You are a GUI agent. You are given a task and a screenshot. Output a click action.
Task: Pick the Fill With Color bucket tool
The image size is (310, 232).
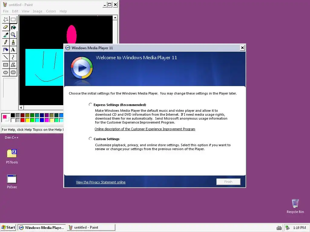13,27
